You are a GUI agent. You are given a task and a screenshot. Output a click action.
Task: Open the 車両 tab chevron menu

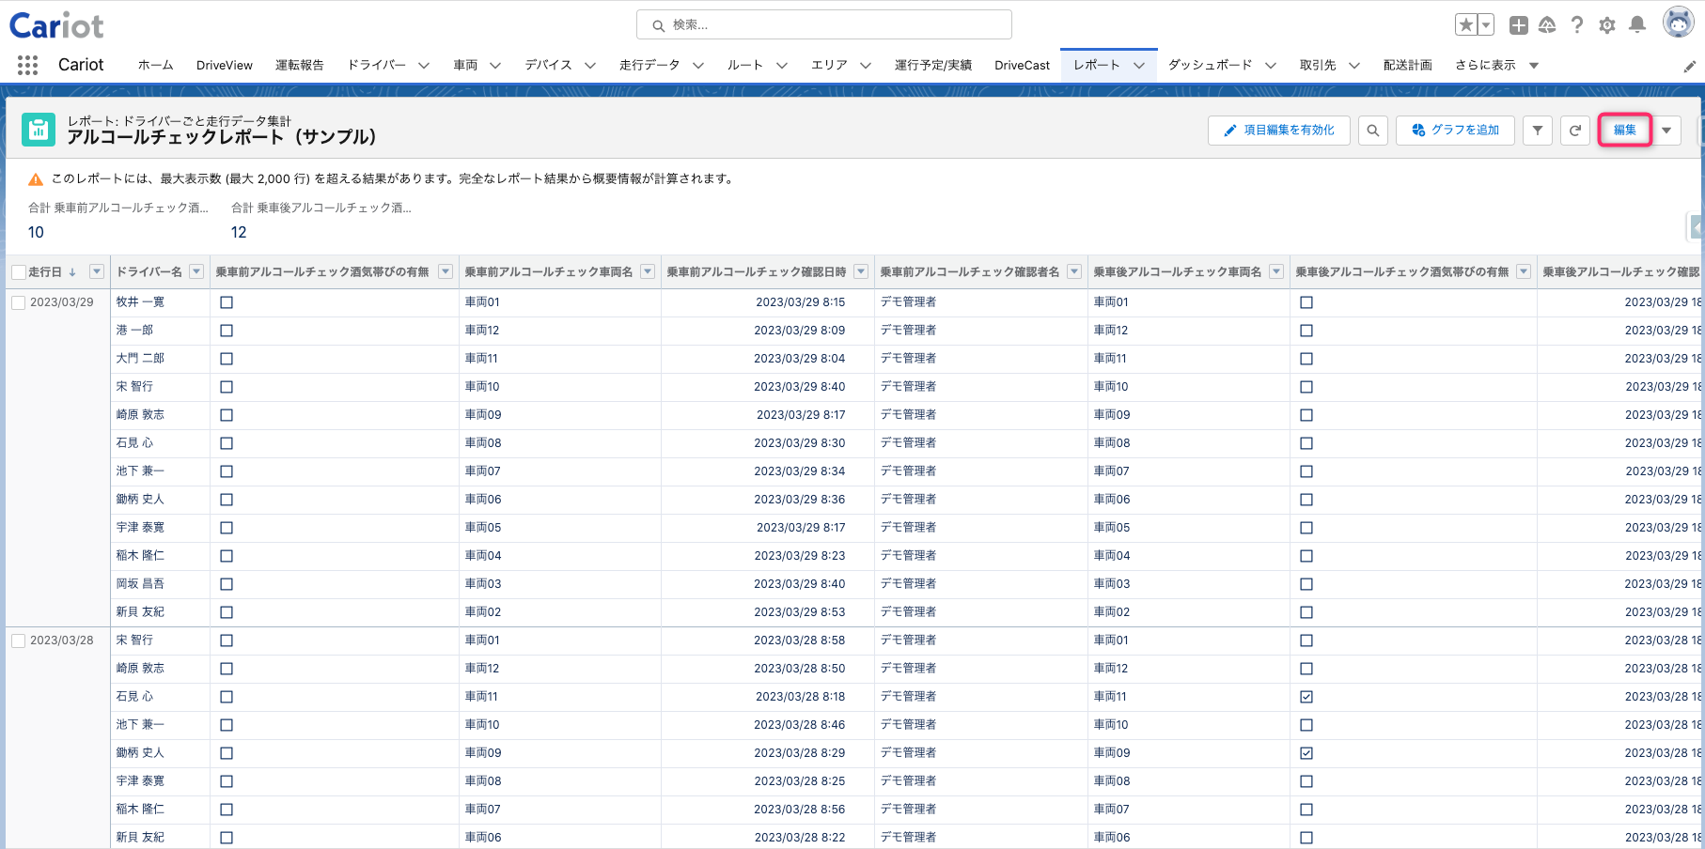[495, 66]
